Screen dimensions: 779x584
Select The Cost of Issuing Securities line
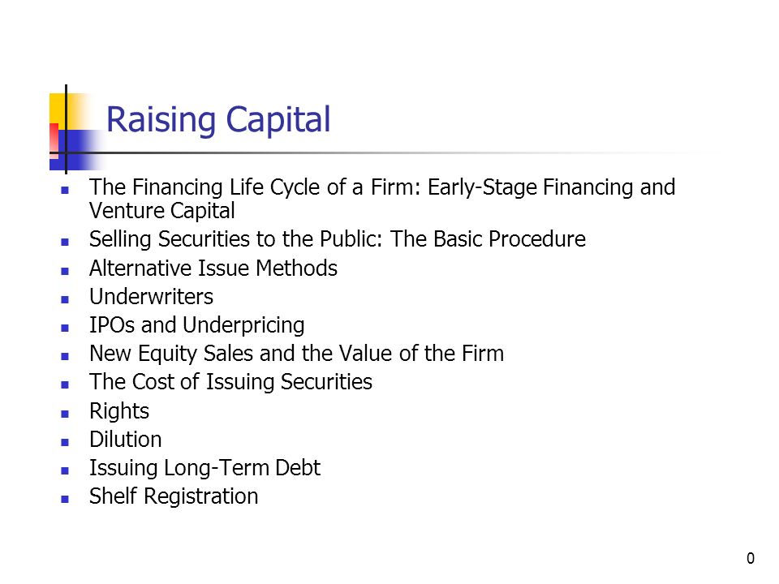(x=230, y=382)
